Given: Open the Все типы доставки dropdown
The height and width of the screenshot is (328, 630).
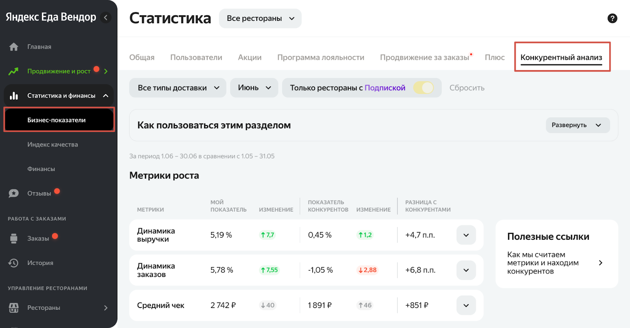Looking at the screenshot, I should click(x=178, y=88).
